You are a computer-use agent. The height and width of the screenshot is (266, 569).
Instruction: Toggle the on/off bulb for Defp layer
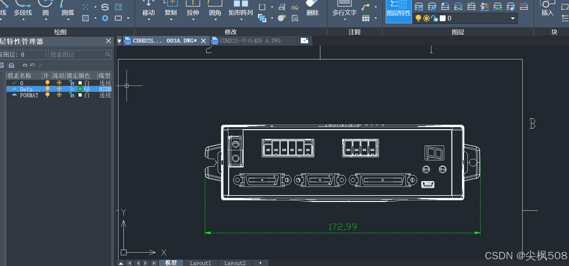(x=47, y=89)
